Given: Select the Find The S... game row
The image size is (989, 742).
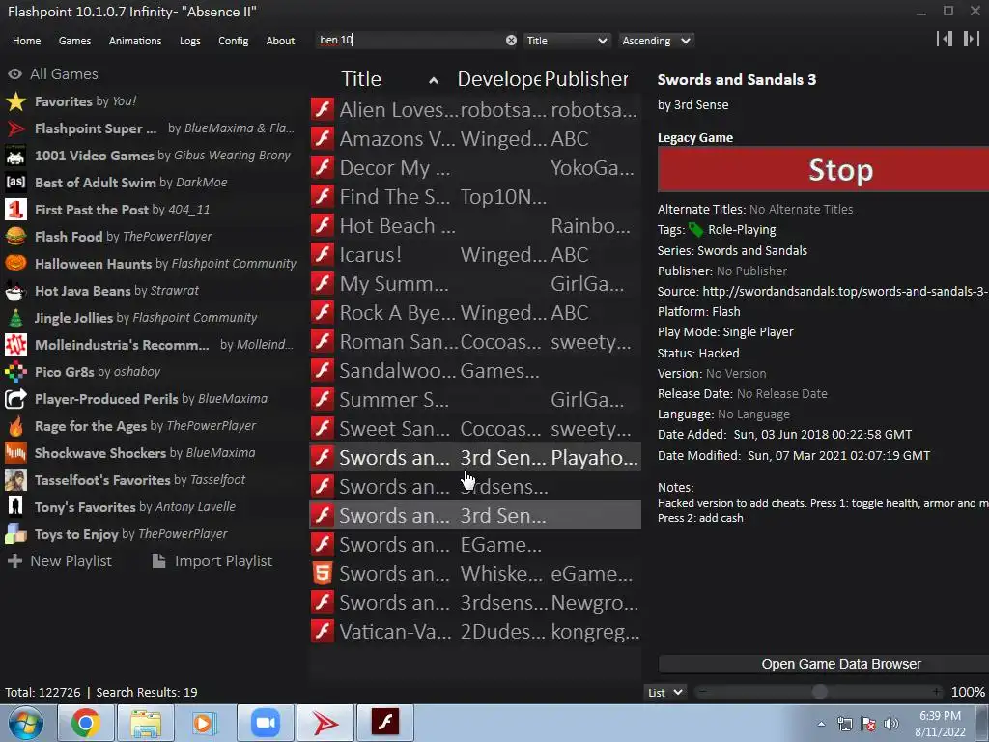Looking at the screenshot, I should pyautogui.click(x=475, y=196).
